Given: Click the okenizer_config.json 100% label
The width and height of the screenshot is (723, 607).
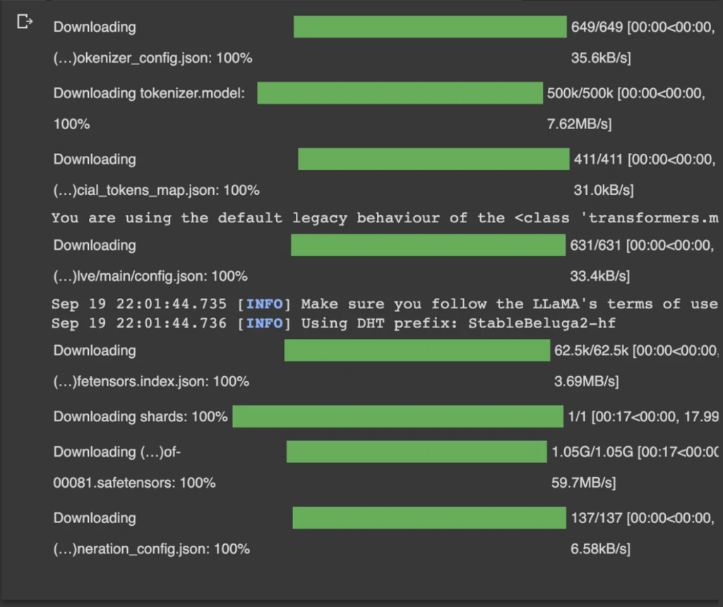Looking at the screenshot, I should pos(153,59).
